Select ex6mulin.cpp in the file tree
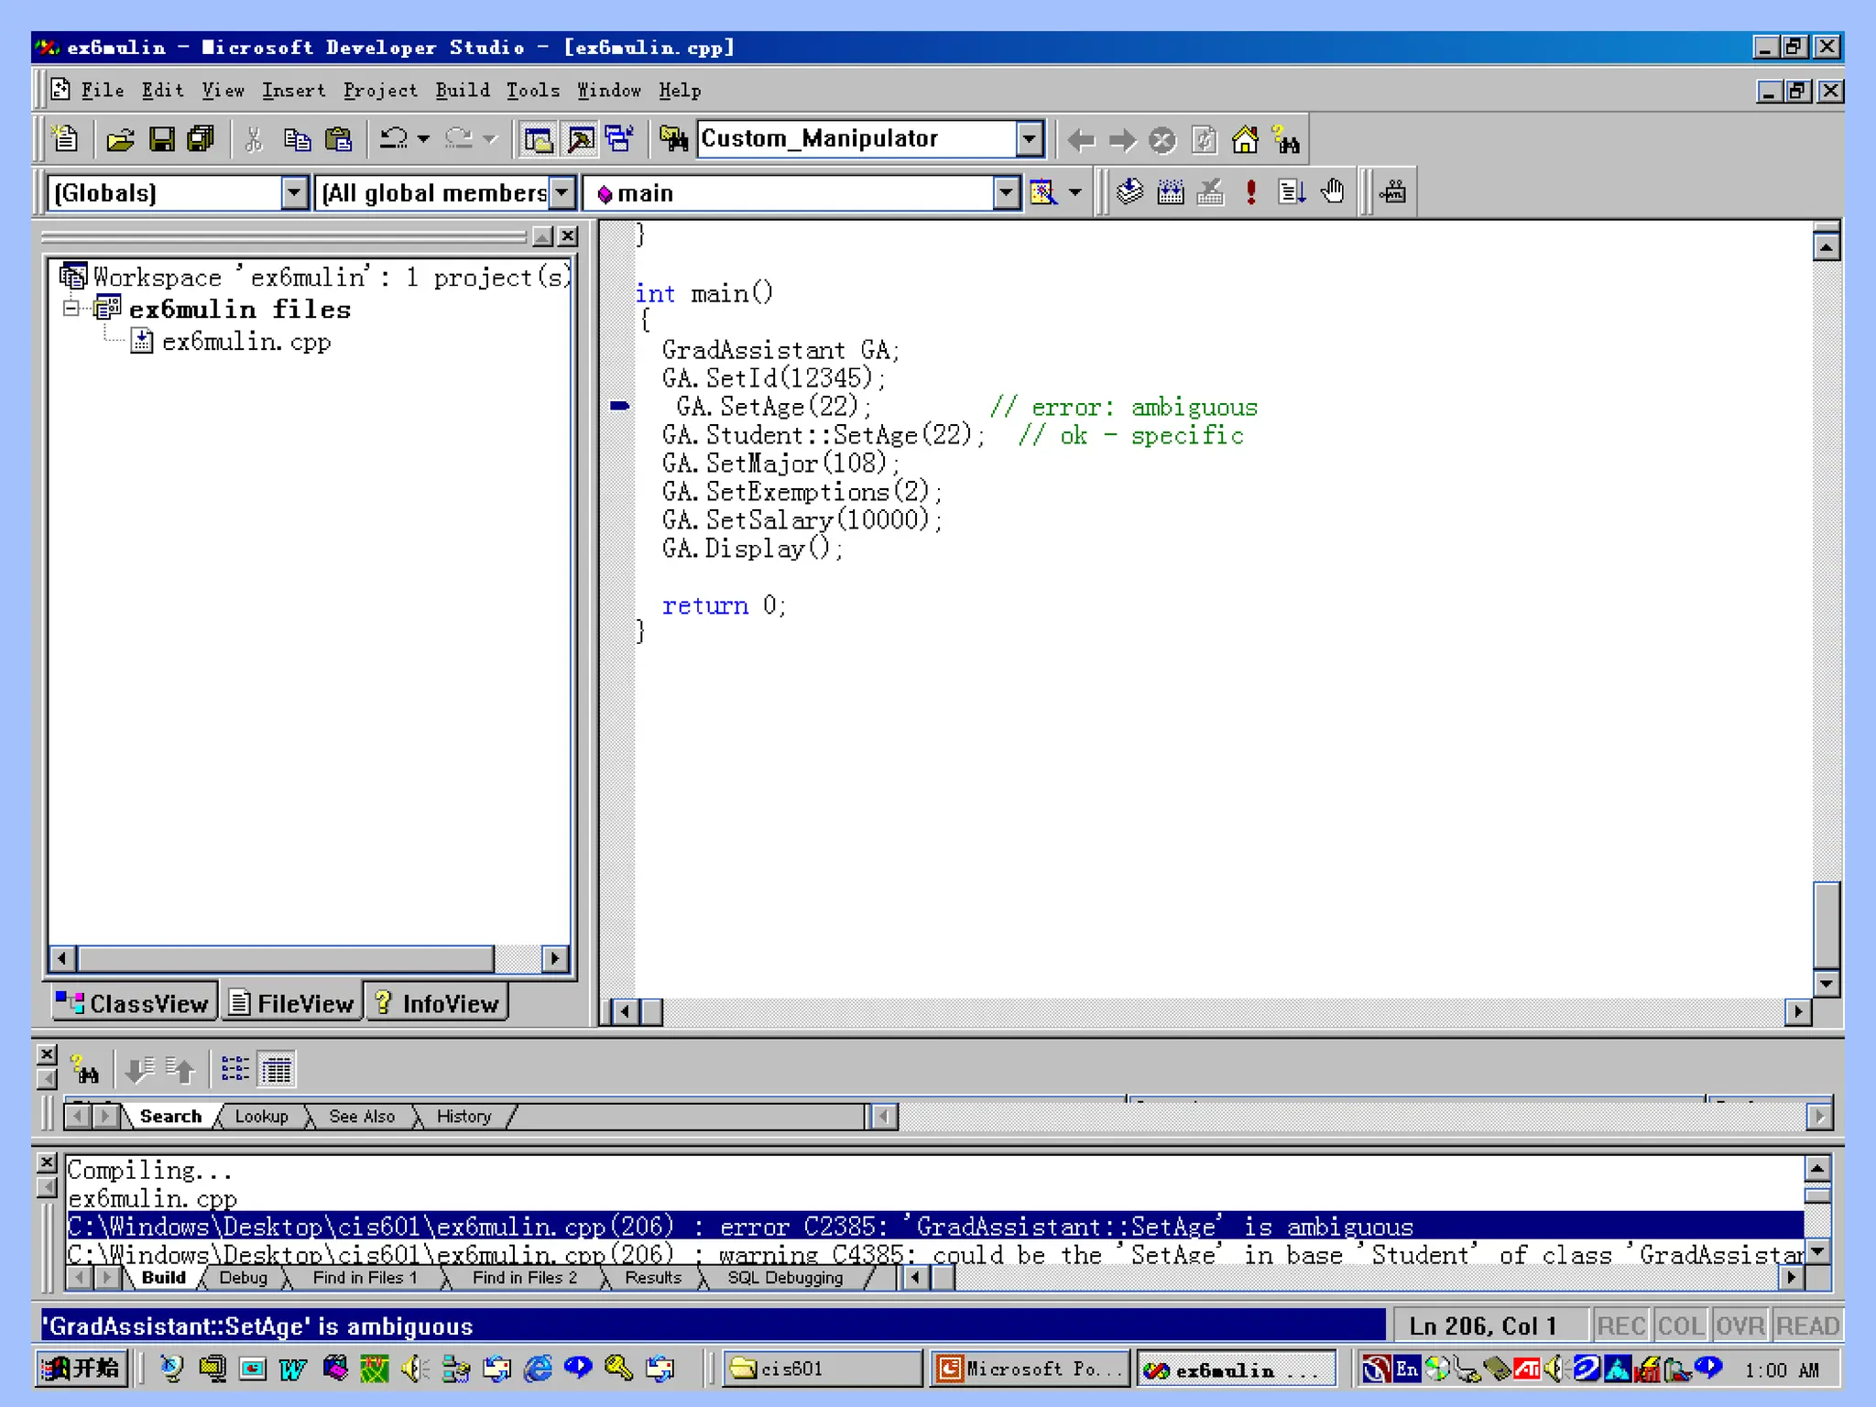 tap(245, 342)
